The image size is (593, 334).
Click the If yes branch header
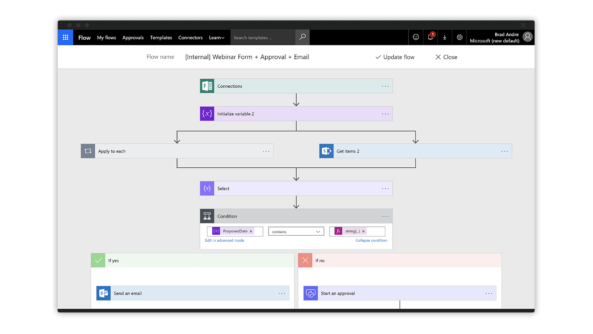pyautogui.click(x=193, y=261)
